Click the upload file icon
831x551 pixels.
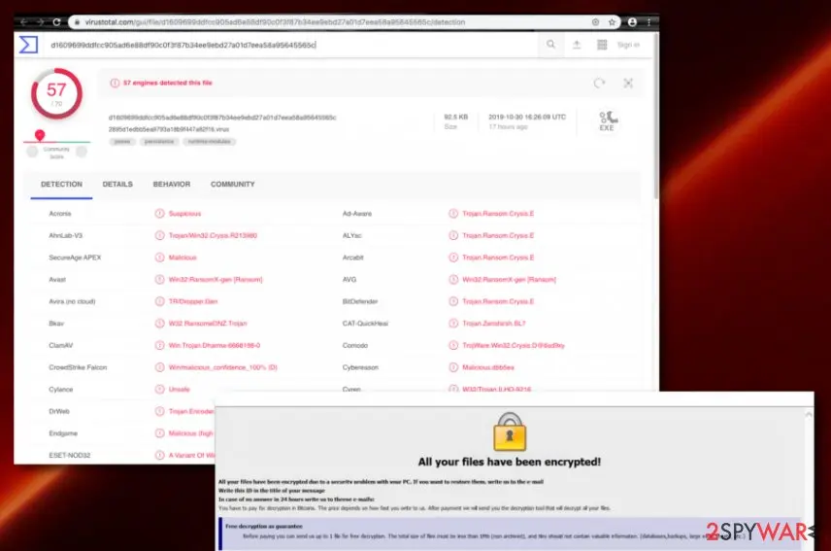(x=577, y=45)
